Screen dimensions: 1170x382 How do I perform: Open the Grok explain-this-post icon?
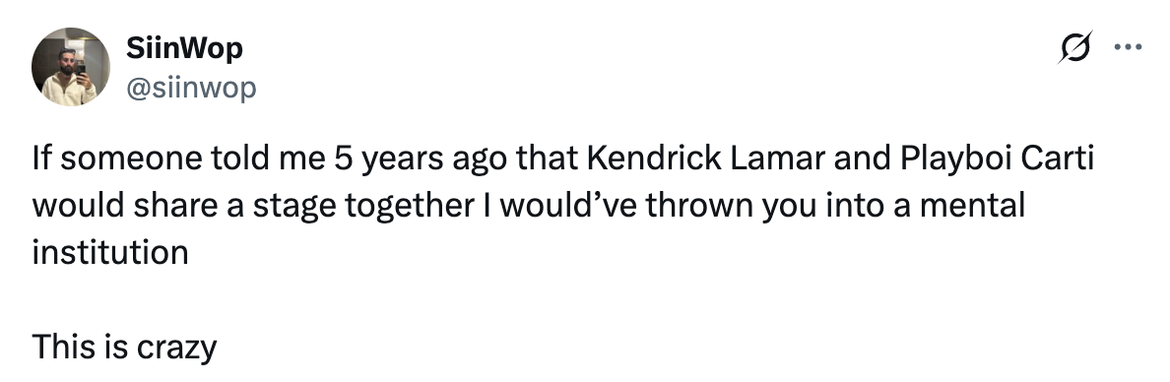(1074, 47)
